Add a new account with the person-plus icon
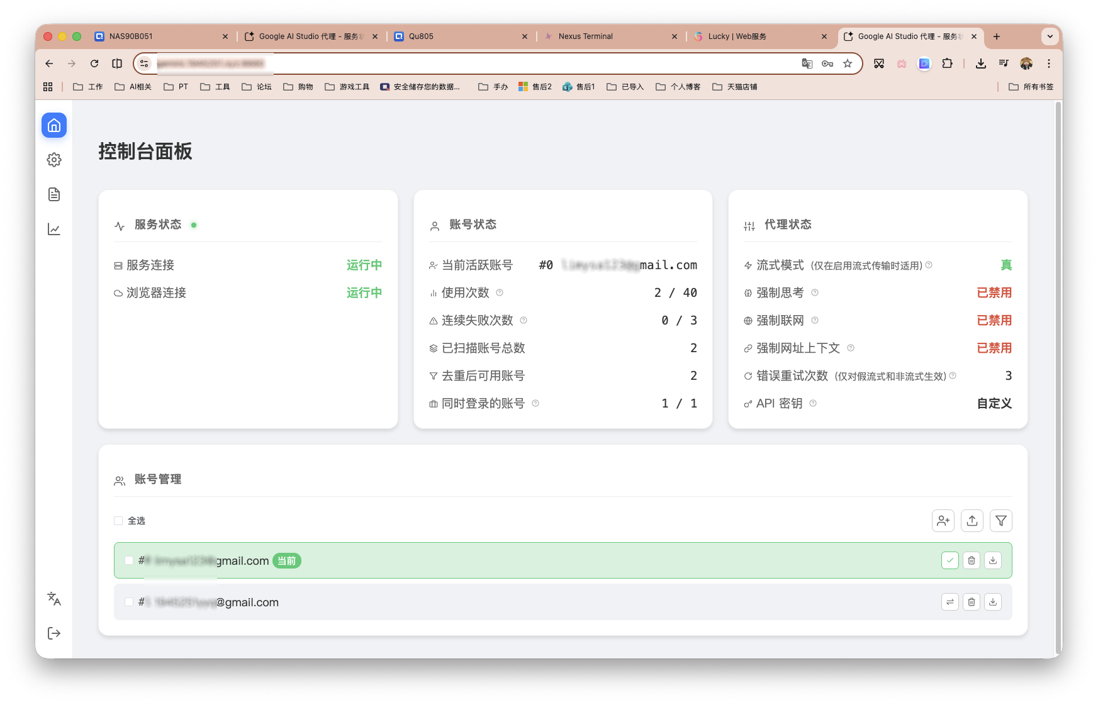 point(943,521)
